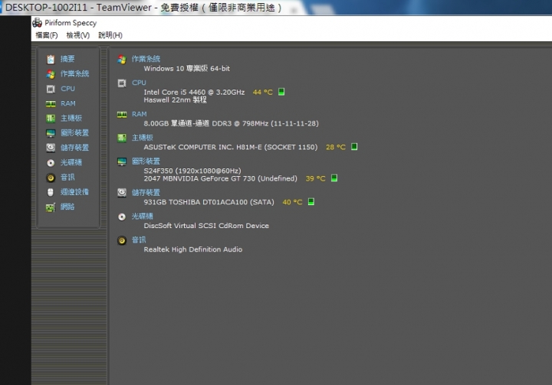Select the 主機板 motherboard sidebar icon

51,118
